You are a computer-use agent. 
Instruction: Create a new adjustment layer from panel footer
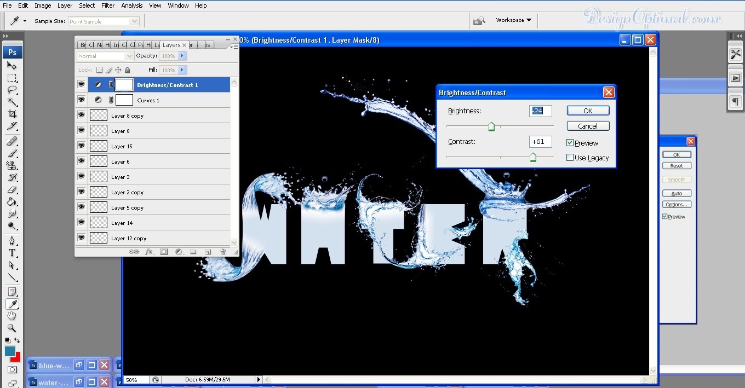tap(179, 252)
